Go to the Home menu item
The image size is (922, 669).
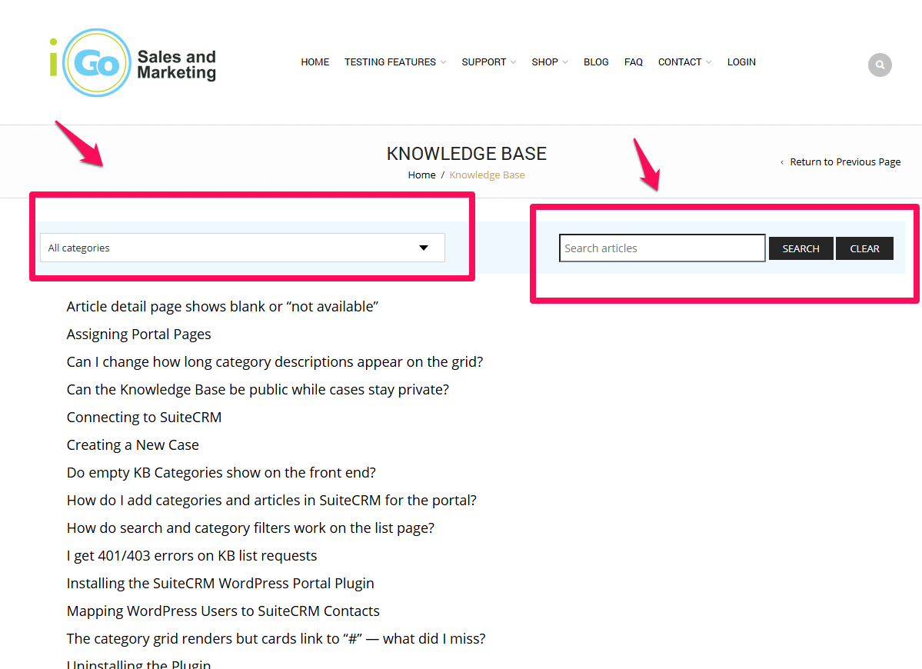coord(315,62)
